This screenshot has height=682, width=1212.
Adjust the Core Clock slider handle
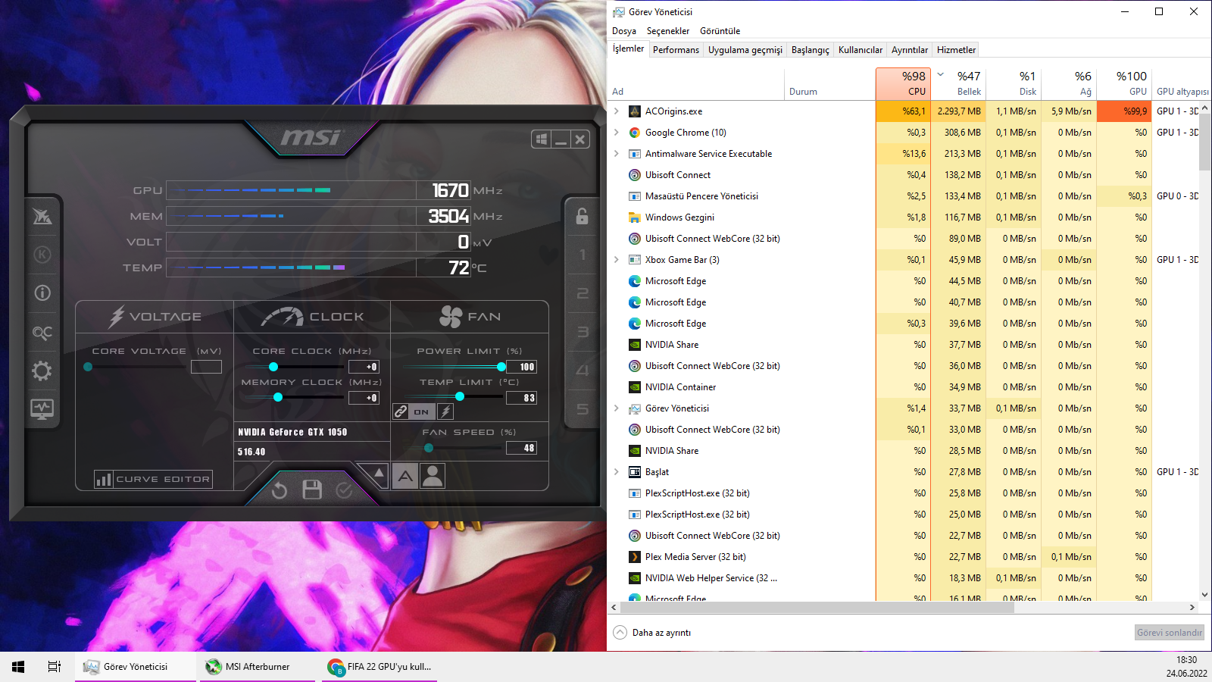click(x=273, y=367)
